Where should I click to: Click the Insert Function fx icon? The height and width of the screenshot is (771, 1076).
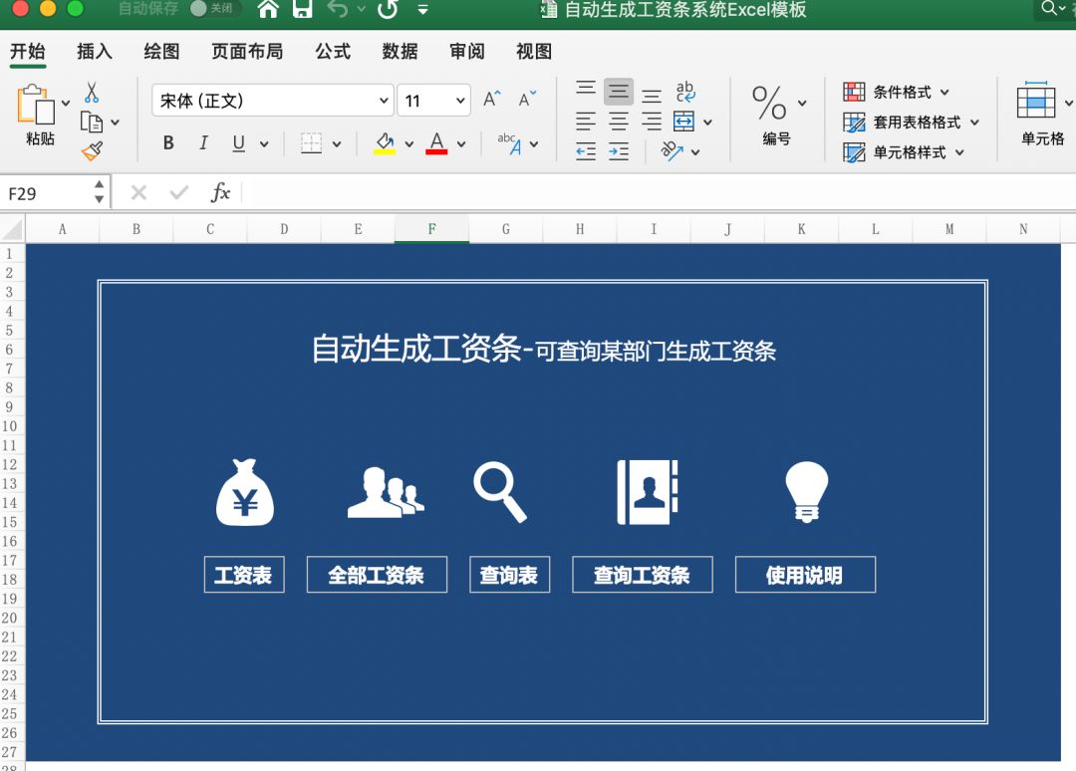click(221, 191)
